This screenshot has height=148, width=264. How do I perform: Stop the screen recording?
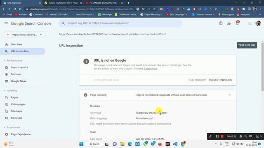pyautogui.click(x=222, y=136)
